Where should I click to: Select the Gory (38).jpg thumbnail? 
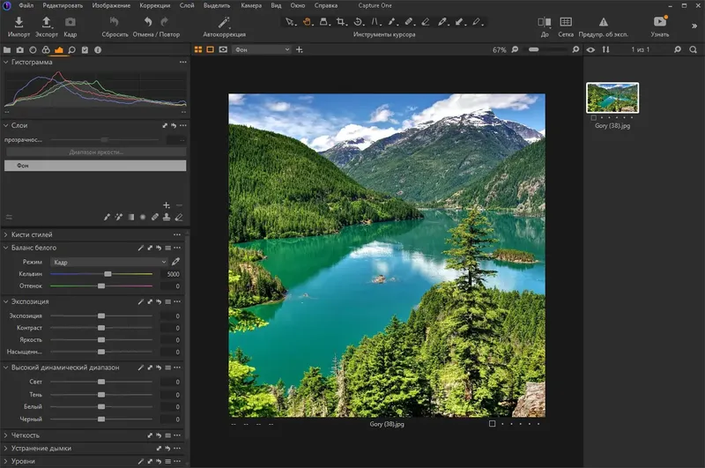click(x=612, y=97)
